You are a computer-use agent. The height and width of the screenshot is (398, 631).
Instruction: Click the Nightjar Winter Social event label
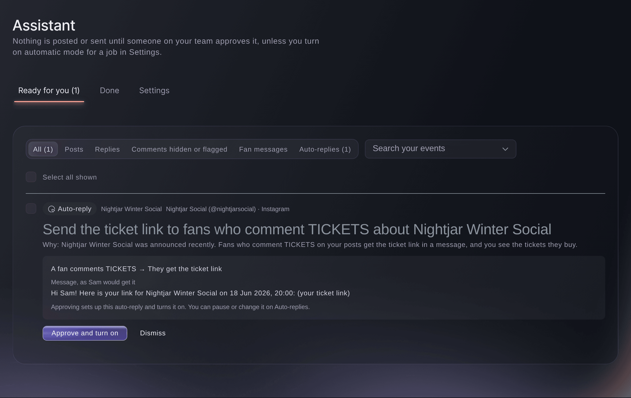(131, 209)
